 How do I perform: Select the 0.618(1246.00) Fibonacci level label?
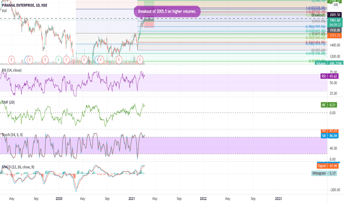coord(316,53)
